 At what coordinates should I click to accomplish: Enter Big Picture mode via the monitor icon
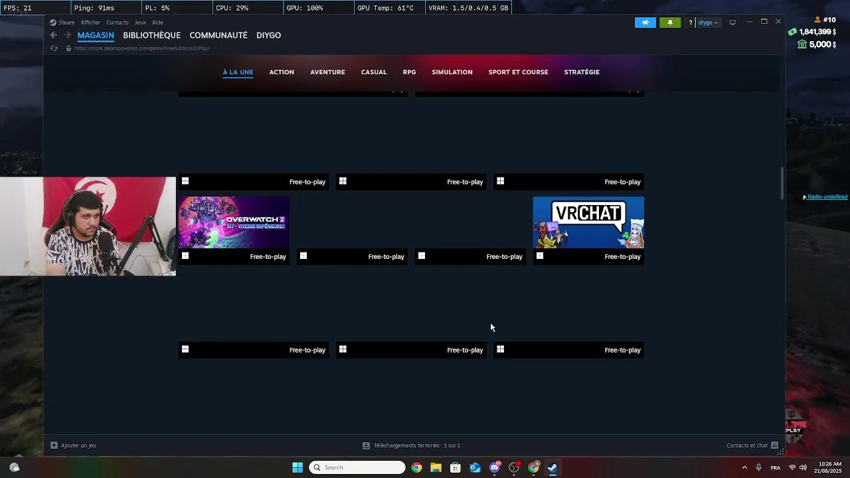pos(732,23)
